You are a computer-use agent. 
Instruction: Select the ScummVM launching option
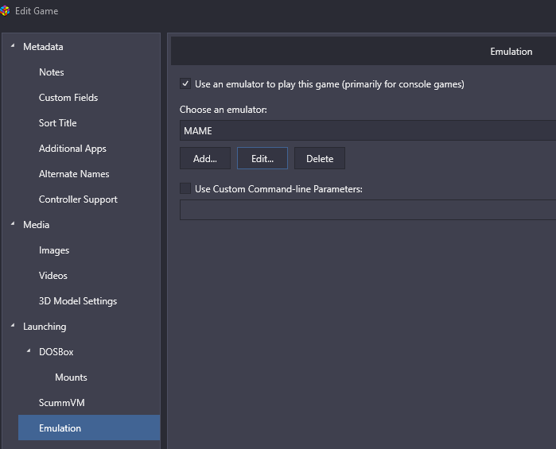click(62, 403)
